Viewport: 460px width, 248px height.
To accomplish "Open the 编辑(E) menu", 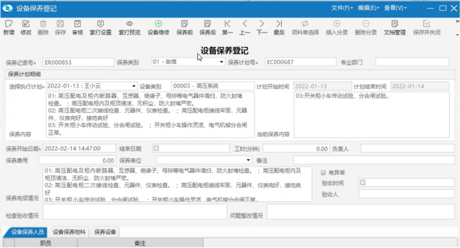I will coord(368,8).
